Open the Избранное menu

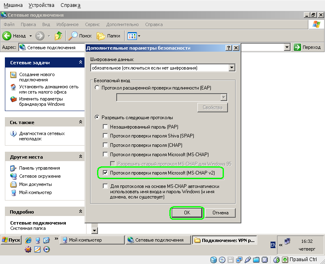67,24
